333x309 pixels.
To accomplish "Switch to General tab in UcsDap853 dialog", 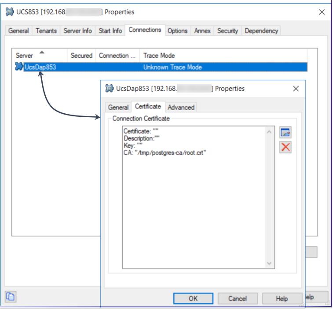I will tap(118, 107).
